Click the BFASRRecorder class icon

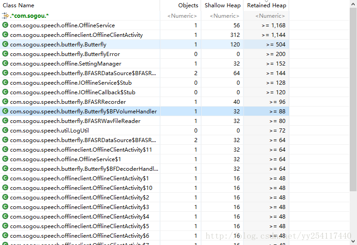(x=5, y=102)
